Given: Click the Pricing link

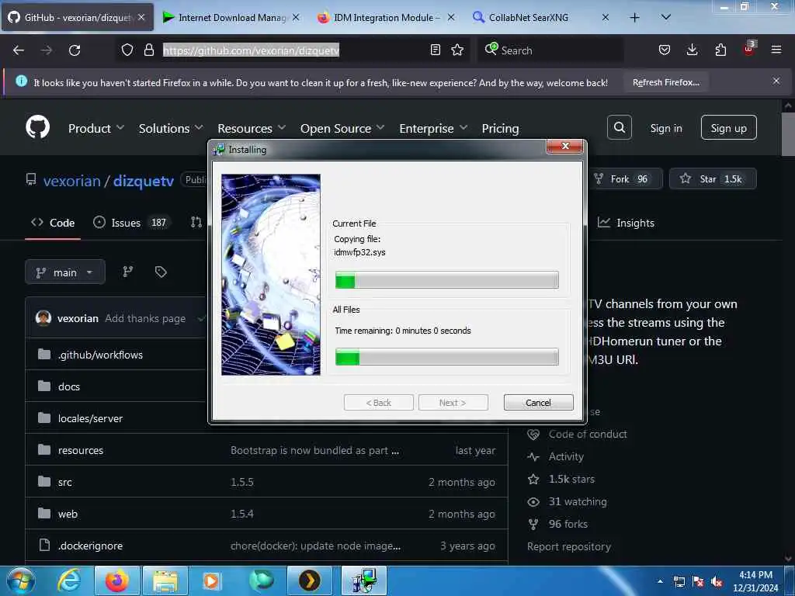Looking at the screenshot, I should tap(500, 128).
